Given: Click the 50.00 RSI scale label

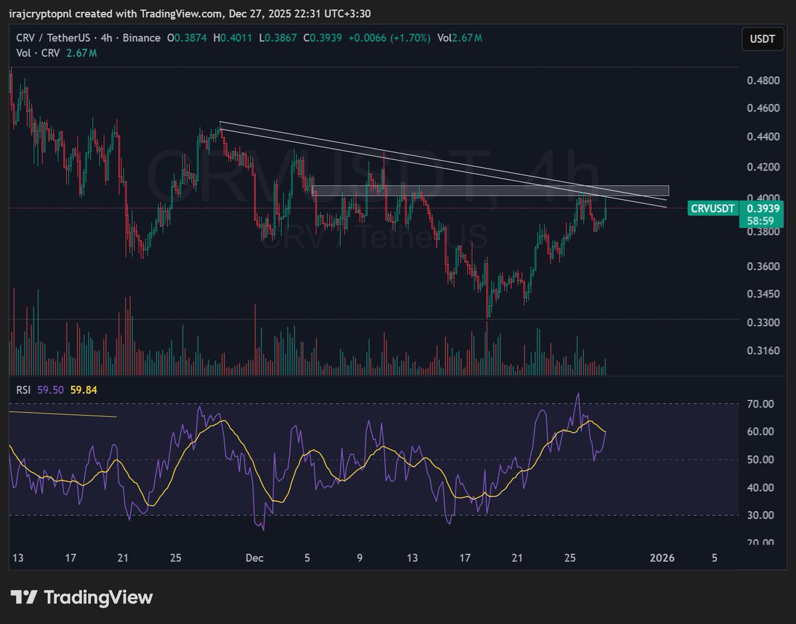Looking at the screenshot, I should [762, 459].
